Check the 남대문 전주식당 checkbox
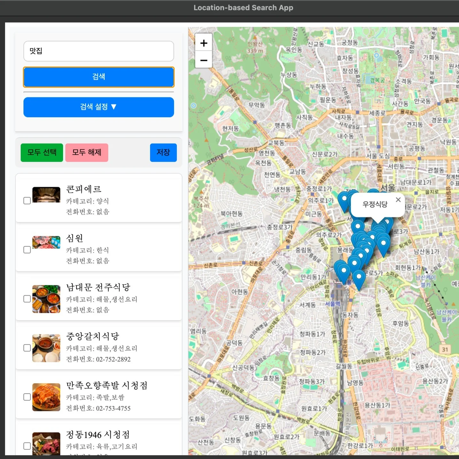Viewport: 459px width, 459px height. pos(27,299)
